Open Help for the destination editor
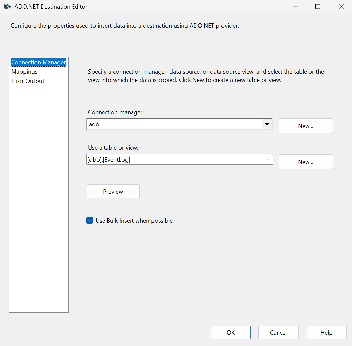 (326, 332)
